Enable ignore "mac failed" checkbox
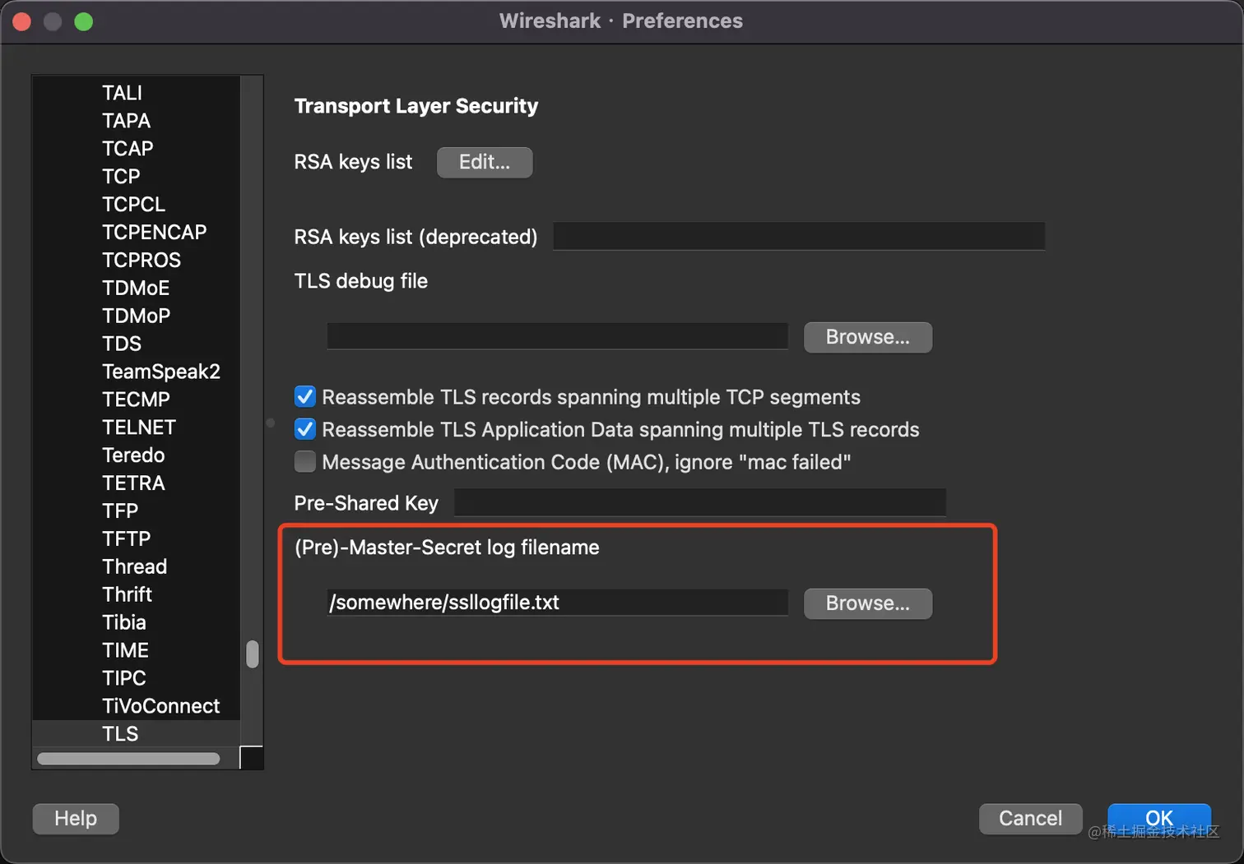 click(x=305, y=462)
